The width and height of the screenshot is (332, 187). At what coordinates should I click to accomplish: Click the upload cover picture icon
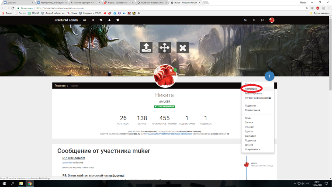(x=146, y=48)
